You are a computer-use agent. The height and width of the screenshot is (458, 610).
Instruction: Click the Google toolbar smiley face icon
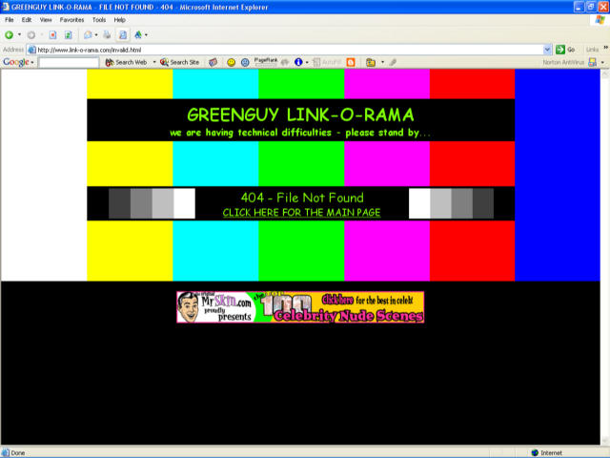(230, 62)
